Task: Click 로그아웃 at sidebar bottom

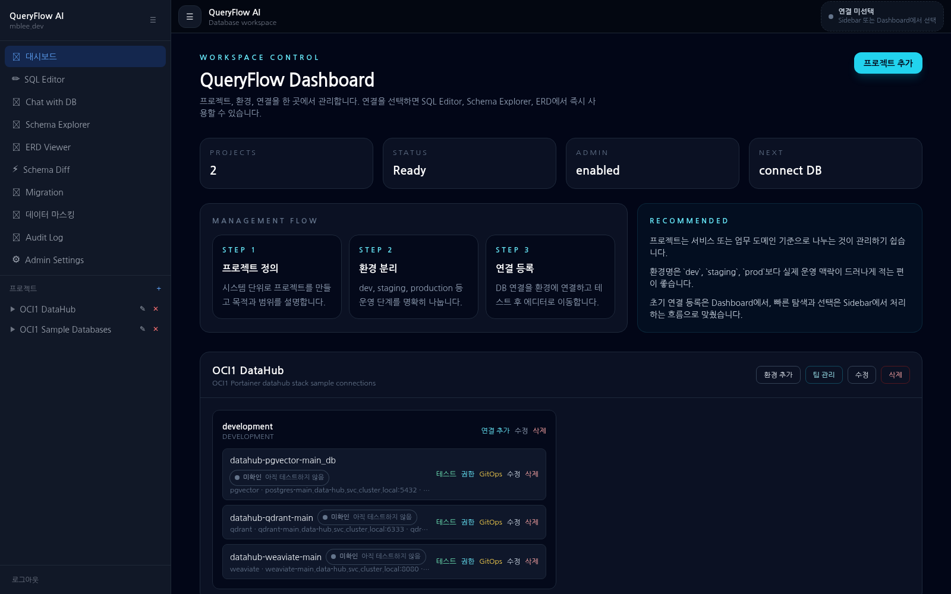Action: click(25, 579)
